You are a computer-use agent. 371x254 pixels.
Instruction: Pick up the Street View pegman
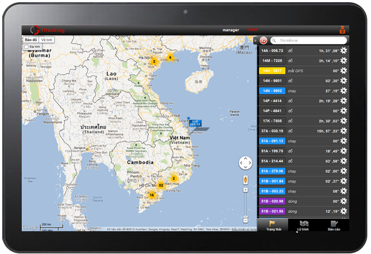point(245,180)
